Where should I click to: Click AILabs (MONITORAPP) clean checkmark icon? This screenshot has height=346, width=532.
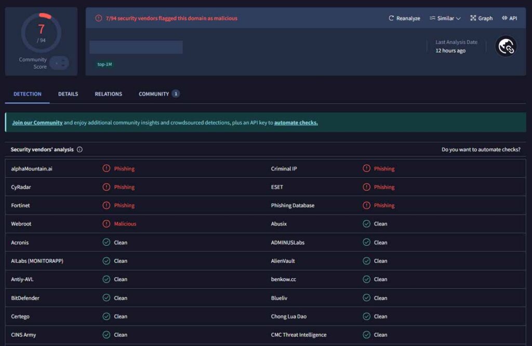click(106, 261)
